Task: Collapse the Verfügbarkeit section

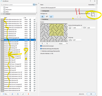Action: [x=41, y=11]
